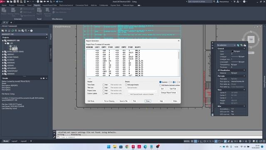This screenshot has width=266, height=150.
Task: Open the Quick Select icon in Properties palette
Action: click(245, 45)
